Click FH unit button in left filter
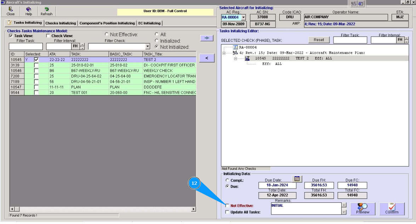The image size is (416, 224). point(75,46)
